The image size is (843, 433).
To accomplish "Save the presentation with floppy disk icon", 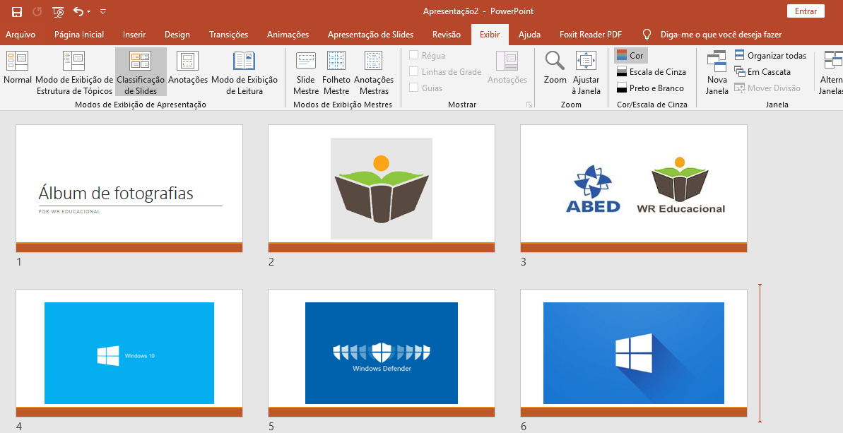I will click(17, 11).
